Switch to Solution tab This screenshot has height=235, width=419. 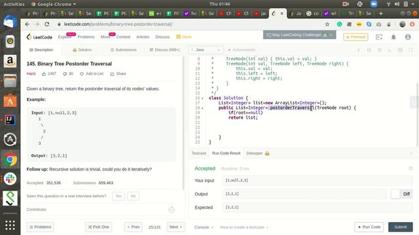tap(82, 50)
